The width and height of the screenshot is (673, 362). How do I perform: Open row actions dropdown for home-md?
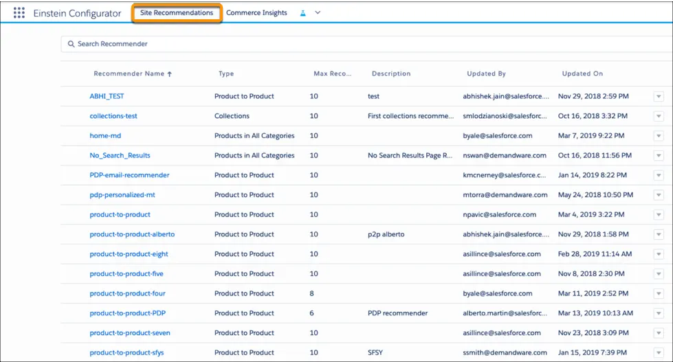(659, 136)
